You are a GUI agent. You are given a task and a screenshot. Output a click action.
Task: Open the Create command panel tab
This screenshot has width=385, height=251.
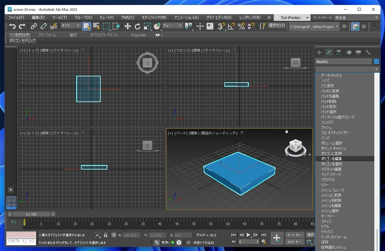tap(319, 52)
